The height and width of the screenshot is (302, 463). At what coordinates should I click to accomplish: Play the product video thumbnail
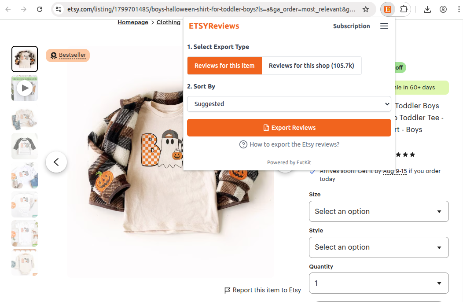tap(24, 88)
